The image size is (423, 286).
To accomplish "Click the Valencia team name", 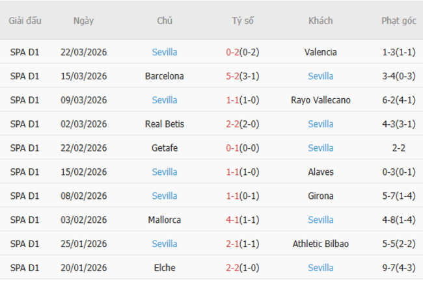I will pyautogui.click(x=320, y=52).
